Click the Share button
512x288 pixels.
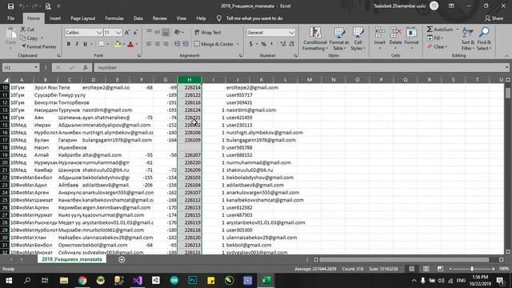coord(494,18)
